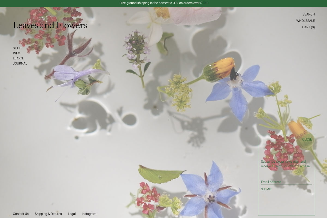Focus the Email Address input field
The image size is (327, 218).
point(286,182)
